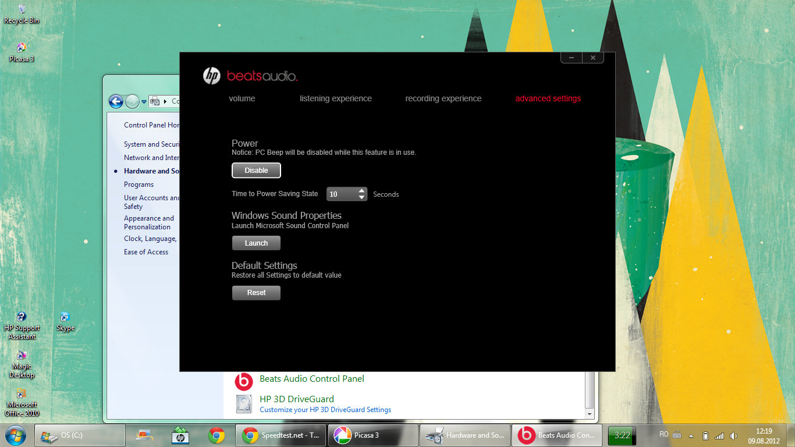Click the HP 3D DriveGuard drive icon
Viewport: 795px width, 447px height.
[244, 404]
